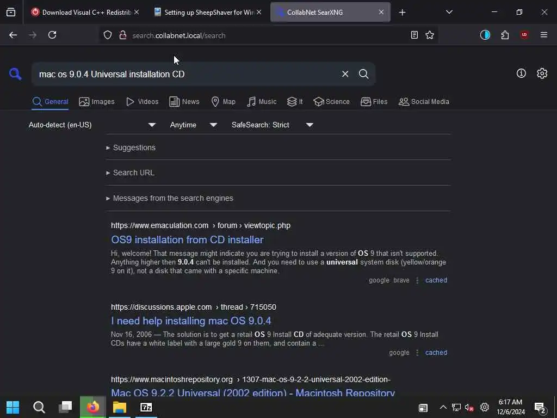Viewport: 557px width, 418px height.
Task: Select the Files search category
Action: coord(374,102)
